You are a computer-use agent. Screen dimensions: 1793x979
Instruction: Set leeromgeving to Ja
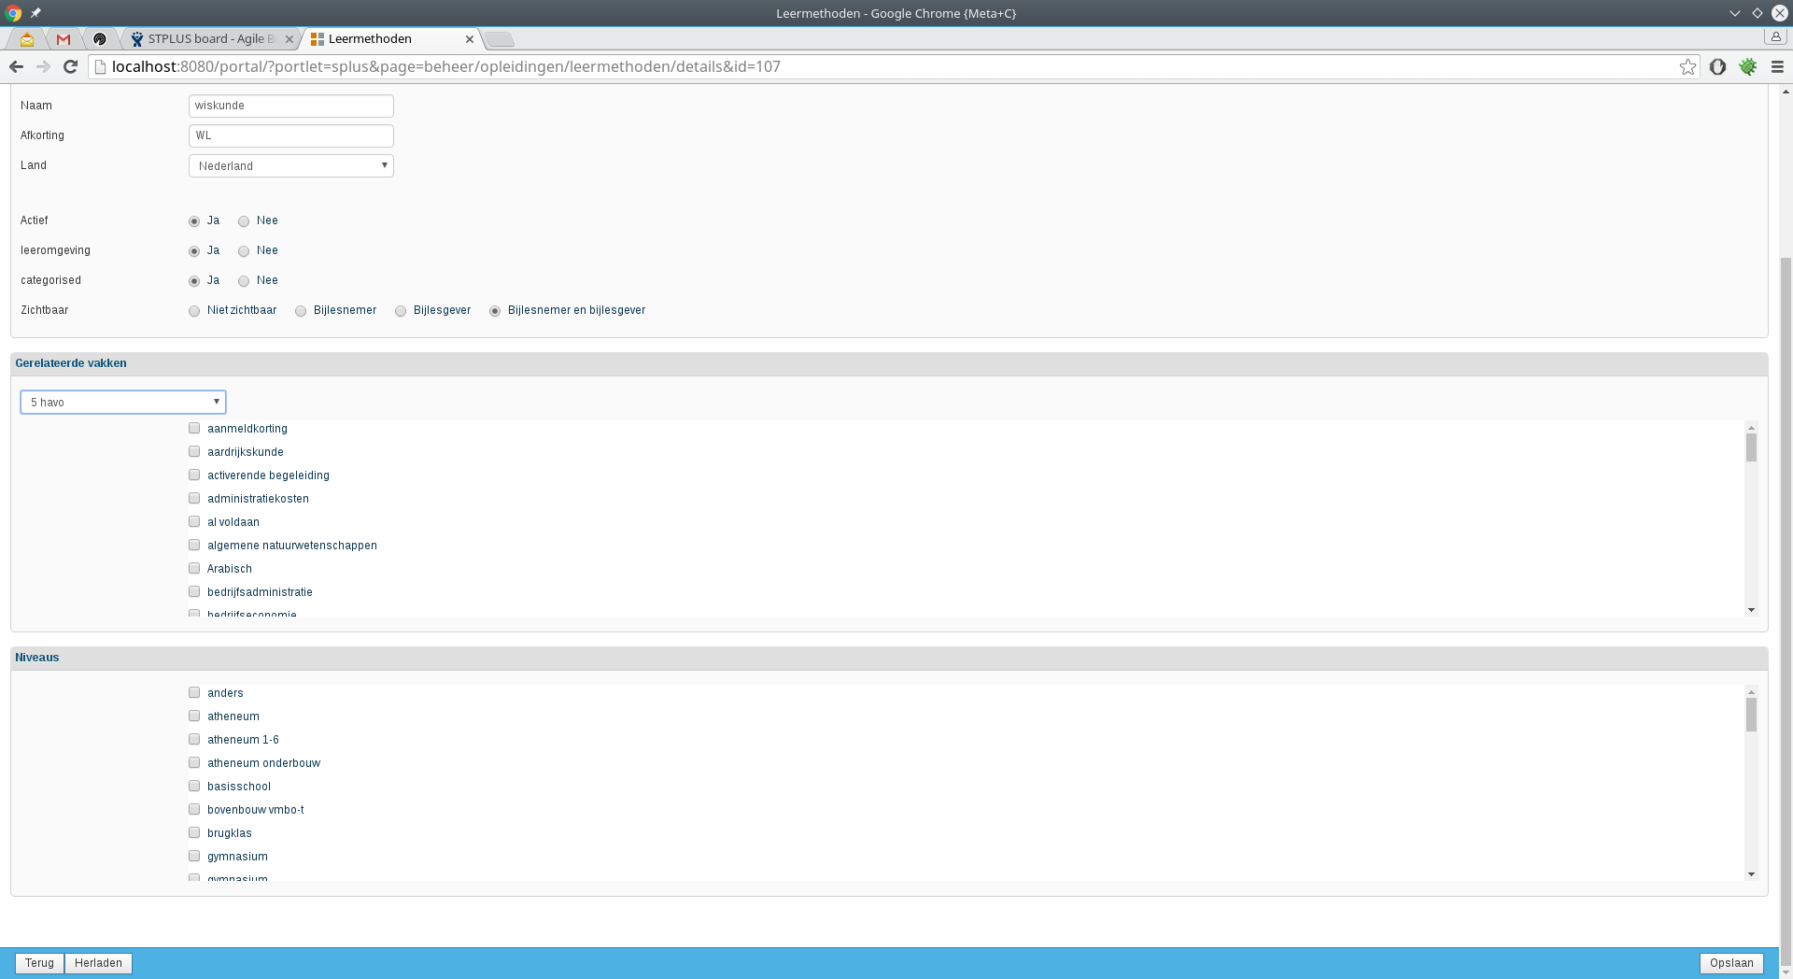tap(194, 251)
